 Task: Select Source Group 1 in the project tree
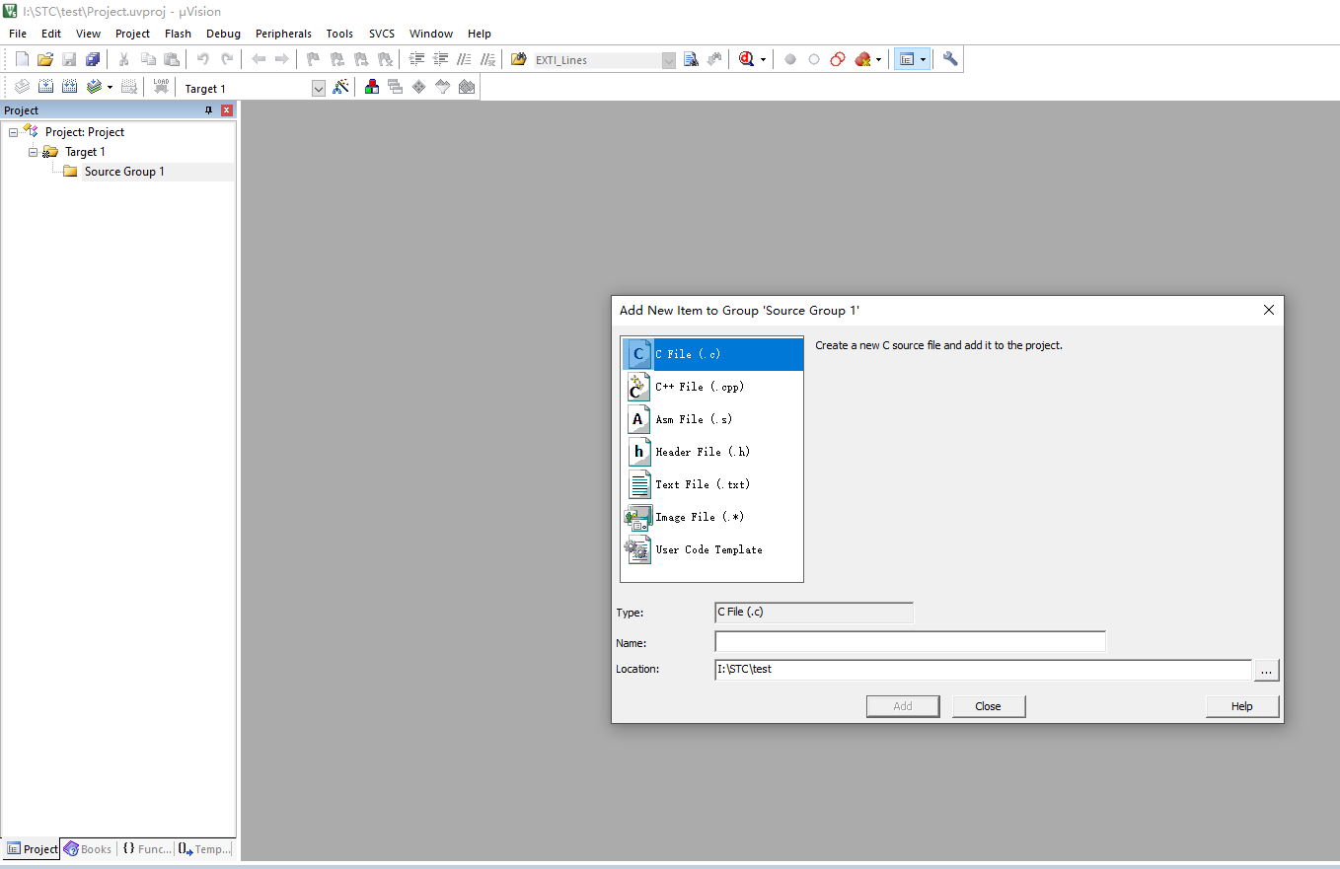click(x=124, y=172)
